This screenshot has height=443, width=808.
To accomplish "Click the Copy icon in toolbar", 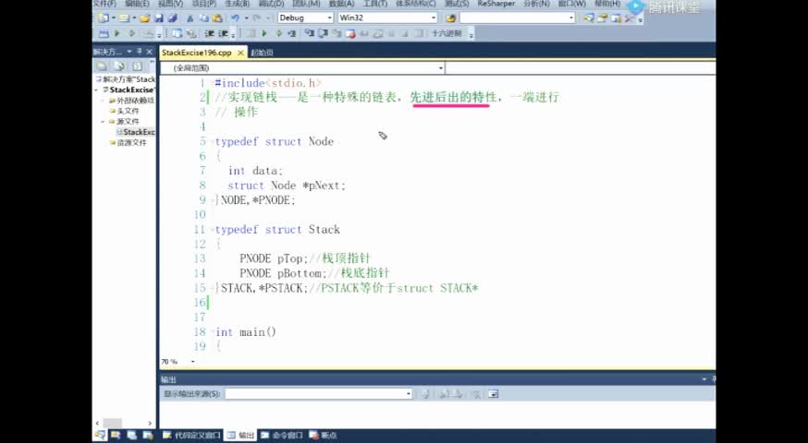I will pos(204,18).
